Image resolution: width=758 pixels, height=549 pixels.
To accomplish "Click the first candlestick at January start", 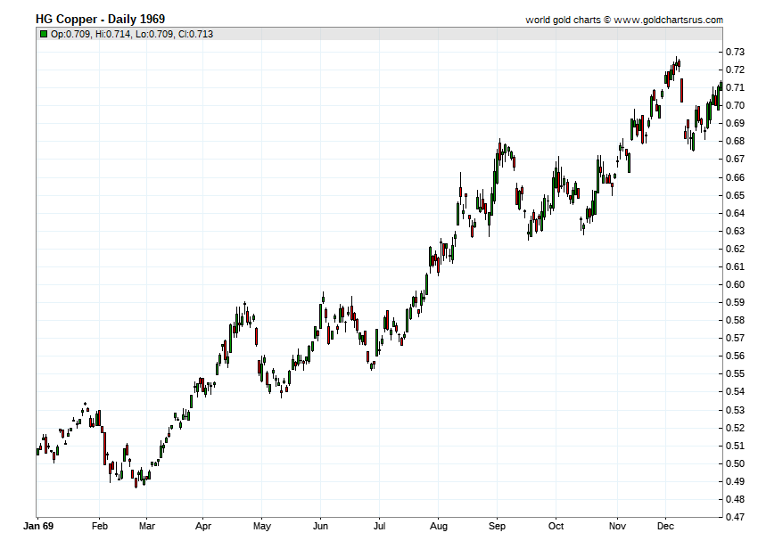I will coord(37,452).
